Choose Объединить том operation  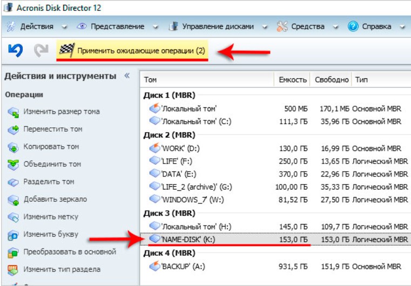pos(52,164)
